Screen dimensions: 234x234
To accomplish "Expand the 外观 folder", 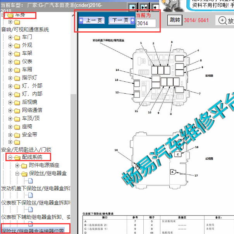I will click(10, 45).
